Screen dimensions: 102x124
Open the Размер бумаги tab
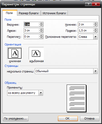pos(29,13)
